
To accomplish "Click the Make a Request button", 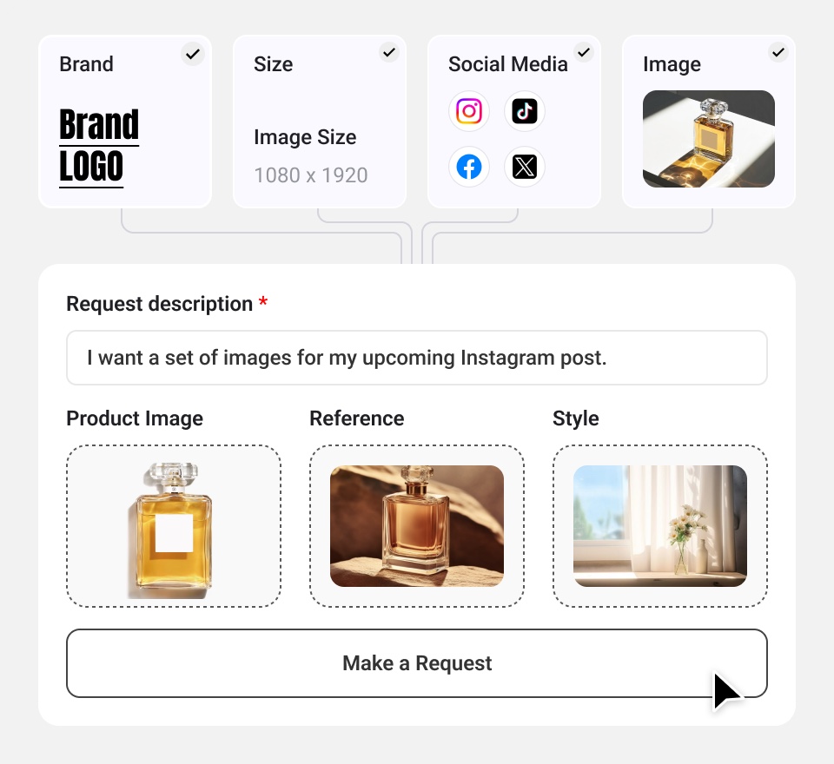I will (x=417, y=663).
